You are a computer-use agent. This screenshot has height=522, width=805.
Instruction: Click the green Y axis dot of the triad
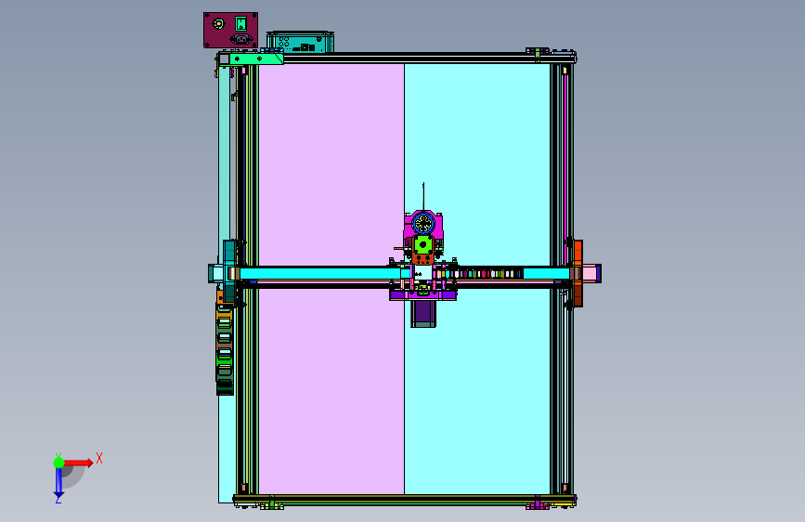click(x=58, y=463)
